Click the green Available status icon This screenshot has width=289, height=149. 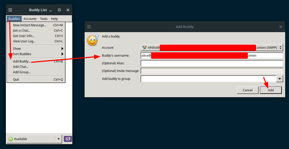[11, 139]
